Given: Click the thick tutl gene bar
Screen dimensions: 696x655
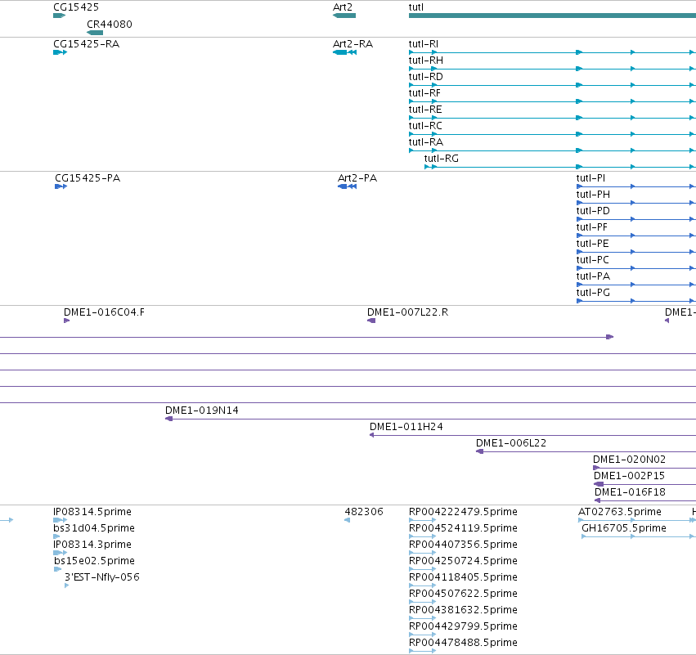Looking at the screenshot, I should [x=552, y=16].
